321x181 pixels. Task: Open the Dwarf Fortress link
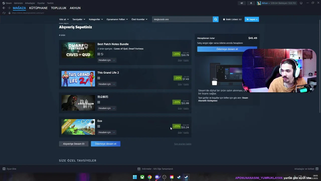point(136,49)
